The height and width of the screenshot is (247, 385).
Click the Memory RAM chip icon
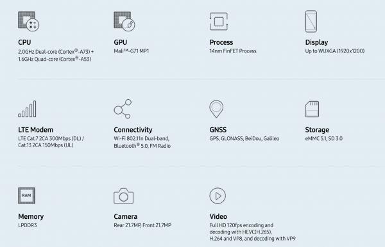26,196
